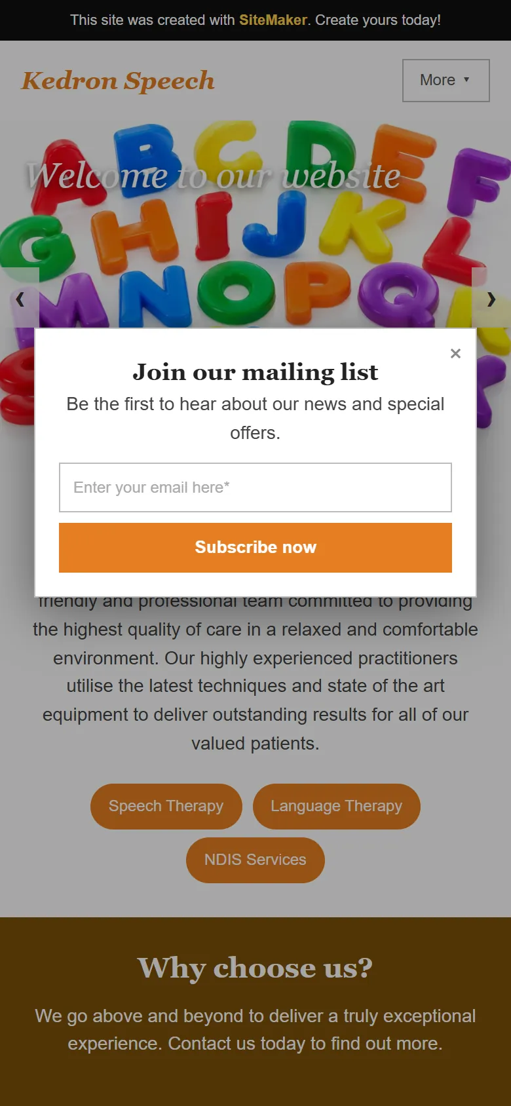This screenshot has width=511, height=1106.
Task: Click the colorful alphabet letters slide image
Action: click(255, 223)
